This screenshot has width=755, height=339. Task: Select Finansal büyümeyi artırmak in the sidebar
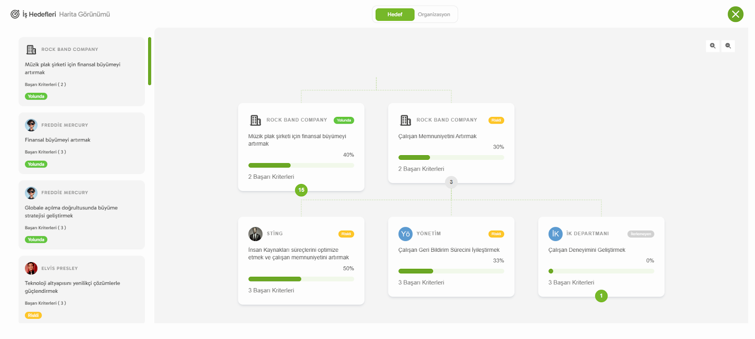58,140
